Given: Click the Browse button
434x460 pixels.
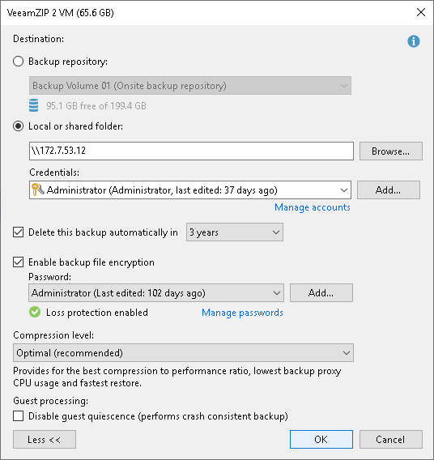Looking at the screenshot, I should (391, 151).
